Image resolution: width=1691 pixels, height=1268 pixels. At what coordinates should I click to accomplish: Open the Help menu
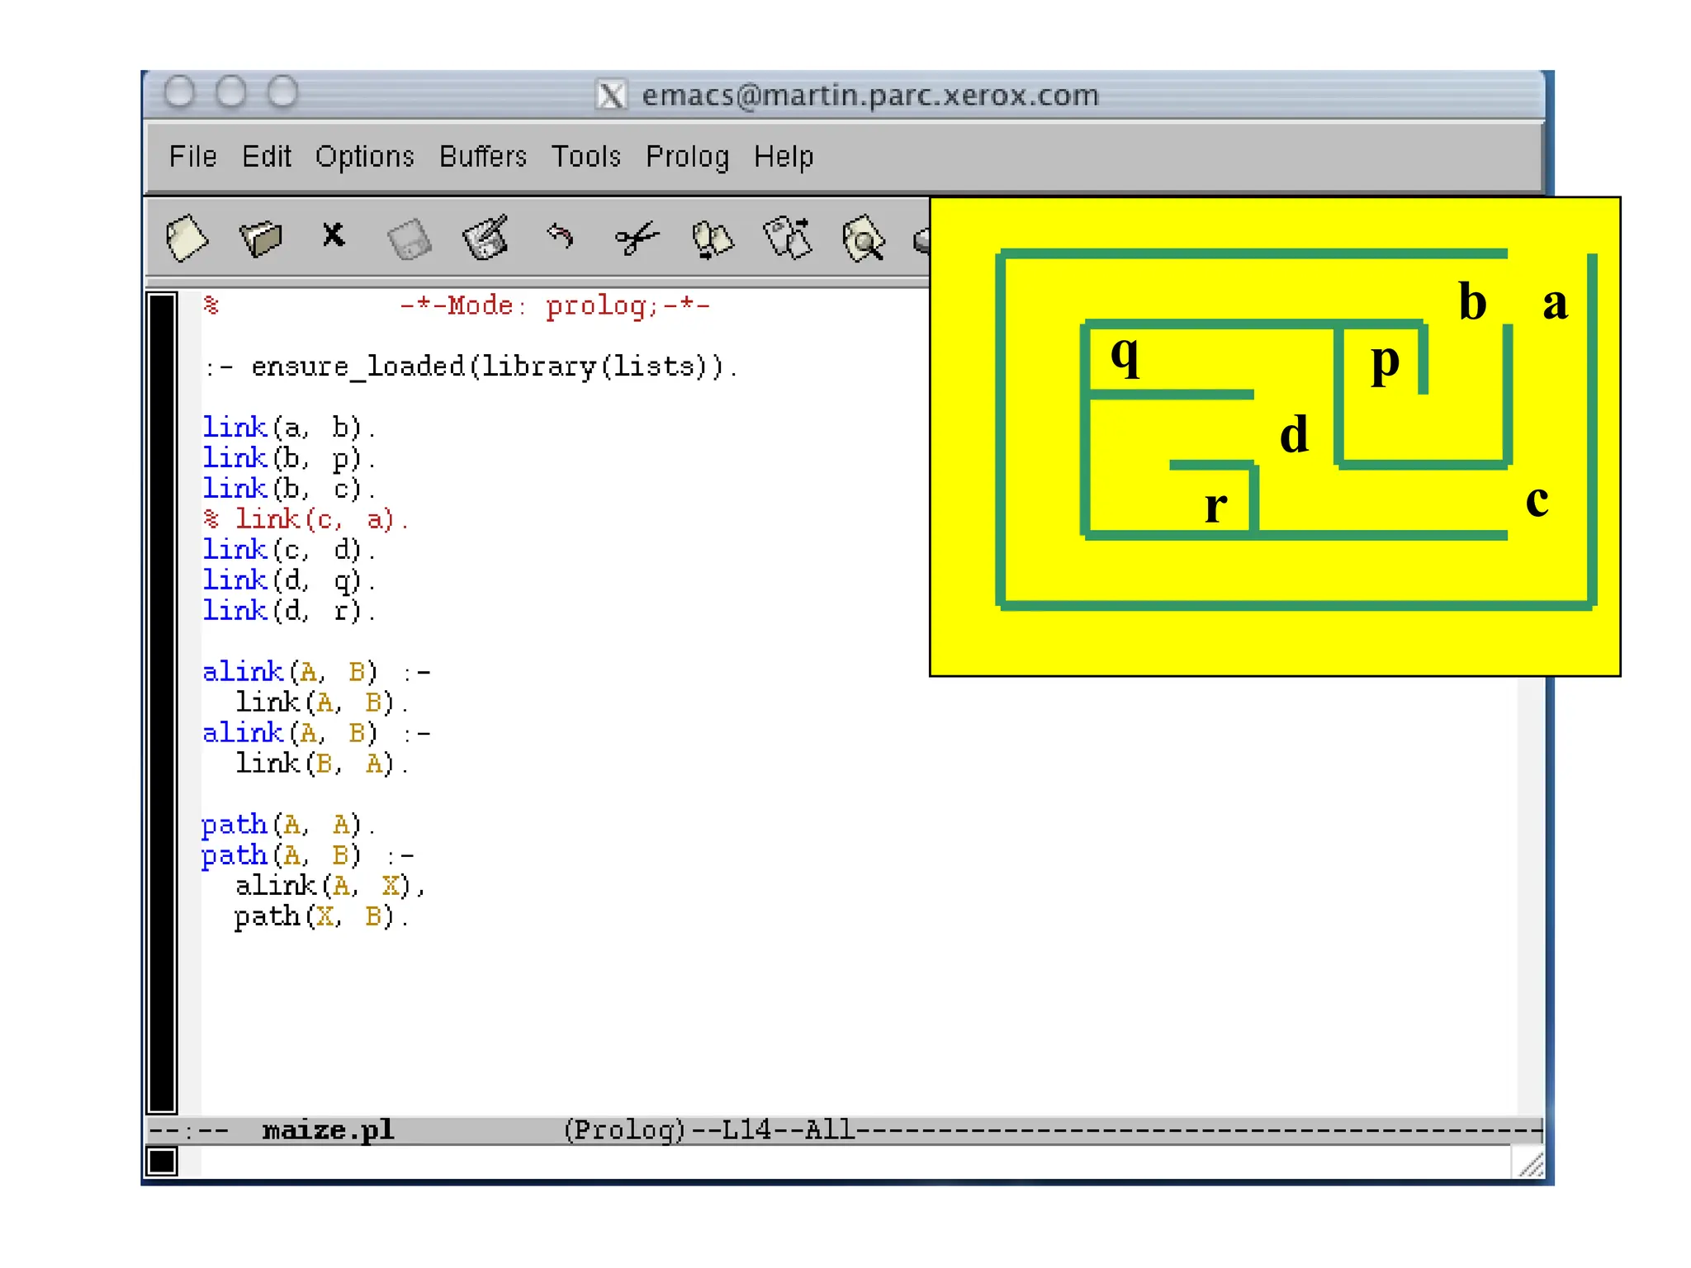pos(784,157)
